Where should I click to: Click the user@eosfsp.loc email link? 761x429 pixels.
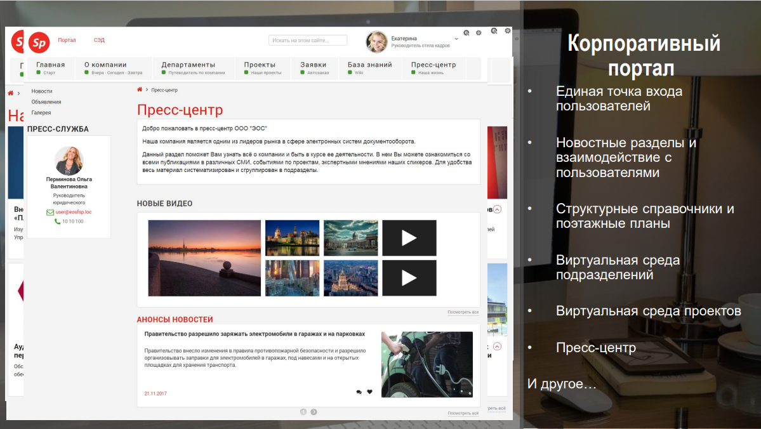point(73,212)
